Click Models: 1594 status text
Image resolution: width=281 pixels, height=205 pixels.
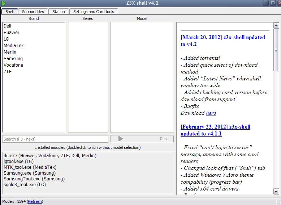(x=14, y=201)
